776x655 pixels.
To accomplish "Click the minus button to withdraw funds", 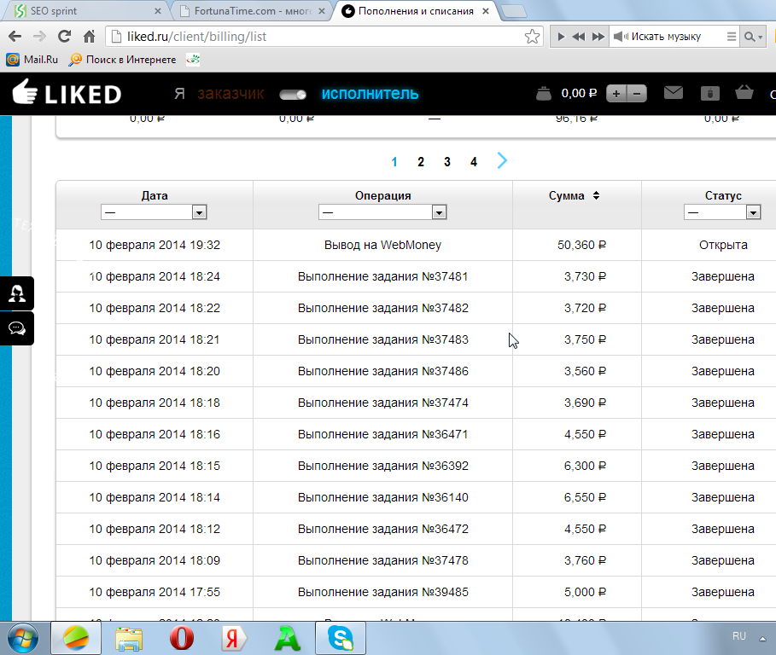I will (x=637, y=94).
